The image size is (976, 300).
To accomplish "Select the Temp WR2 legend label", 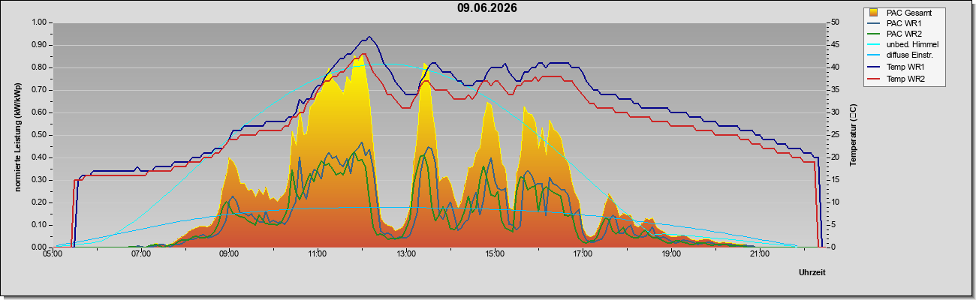I will pos(905,78).
